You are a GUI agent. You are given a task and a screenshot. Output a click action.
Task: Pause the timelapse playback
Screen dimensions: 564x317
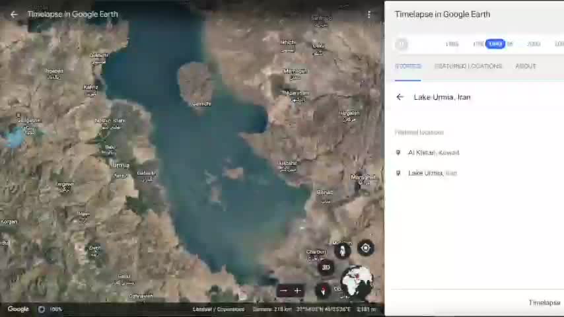tap(401, 44)
